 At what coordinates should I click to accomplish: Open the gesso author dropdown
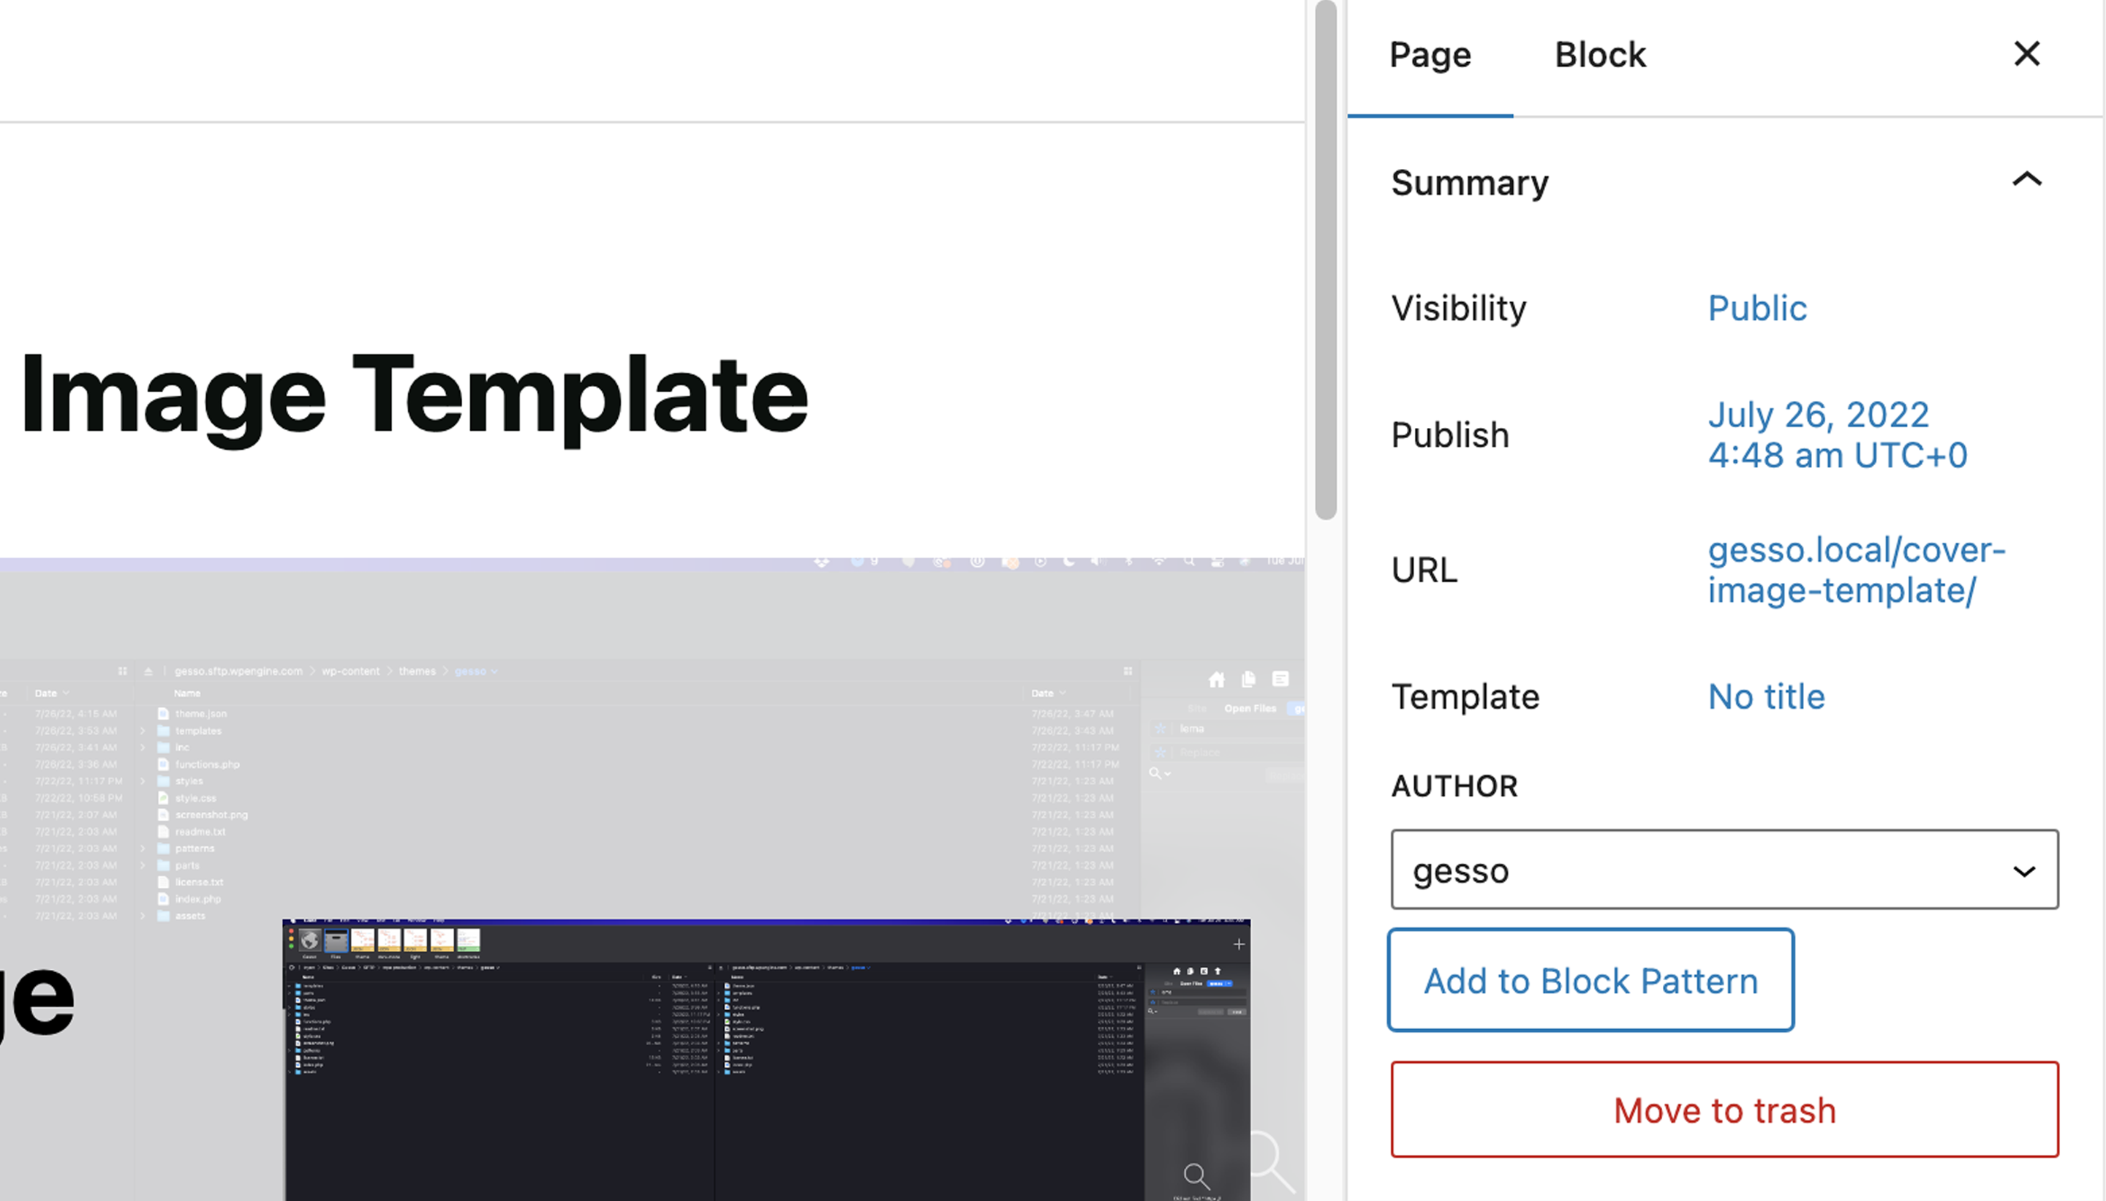1724,870
